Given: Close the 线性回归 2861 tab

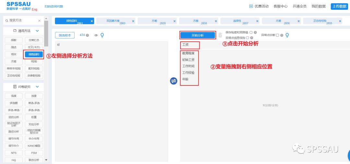Looking at the screenshot, I should click(91, 21).
